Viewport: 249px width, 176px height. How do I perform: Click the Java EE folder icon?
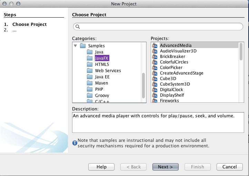point(90,77)
